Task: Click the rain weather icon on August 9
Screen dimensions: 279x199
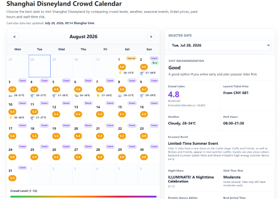Action: [142, 96]
